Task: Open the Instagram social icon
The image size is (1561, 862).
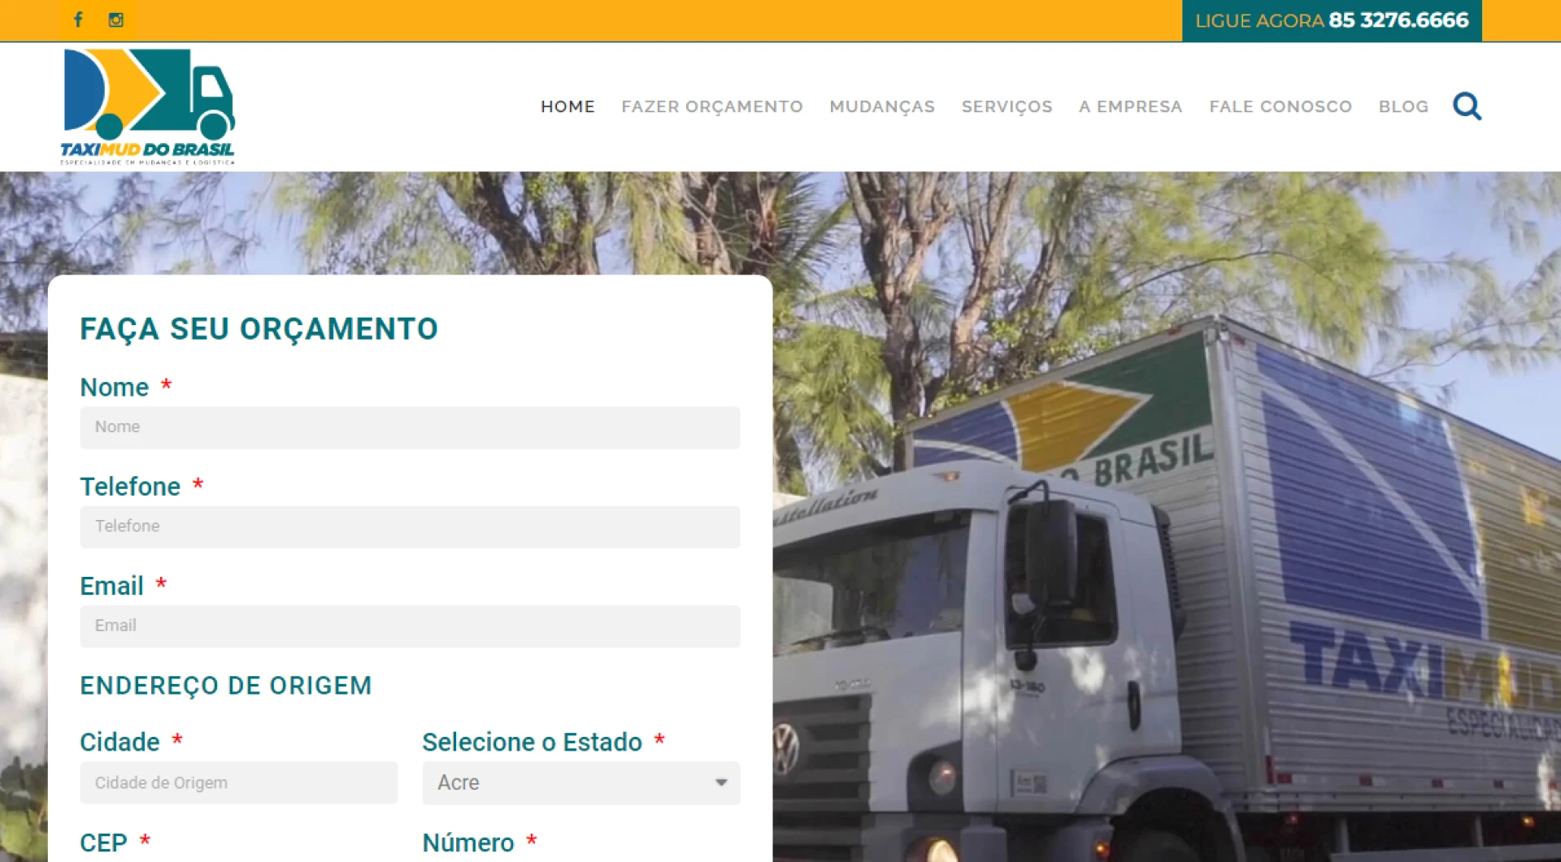Action: coord(116,19)
